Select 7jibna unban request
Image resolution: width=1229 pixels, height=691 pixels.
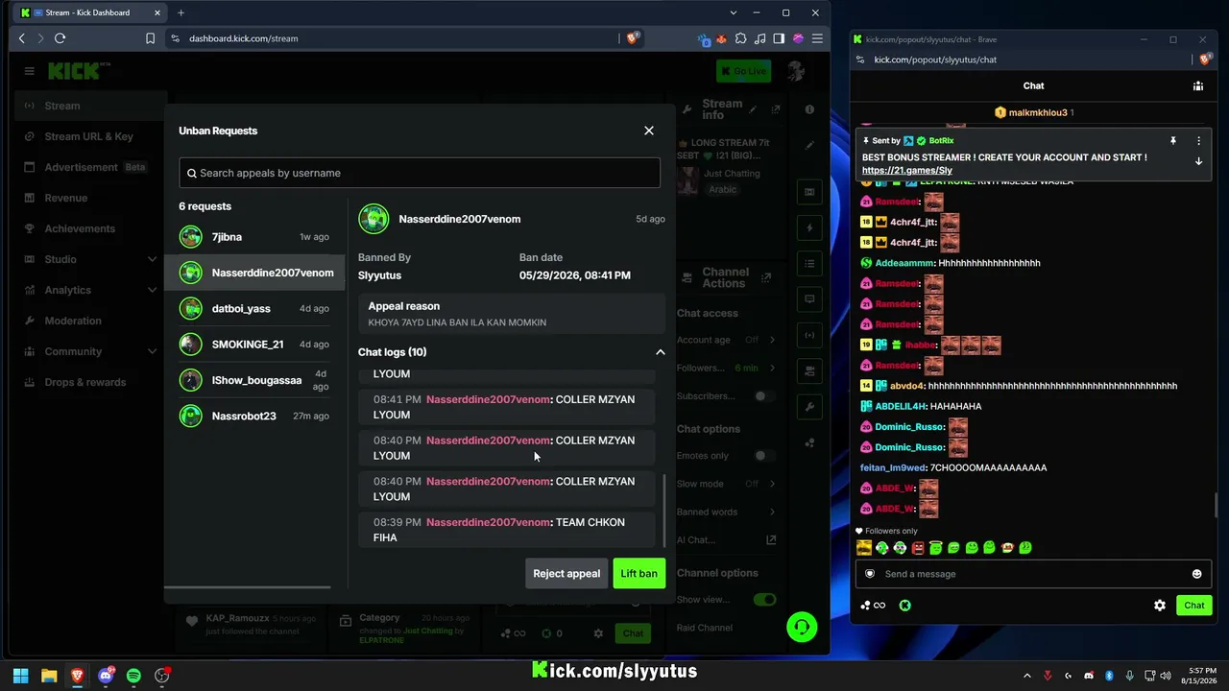[255, 237]
